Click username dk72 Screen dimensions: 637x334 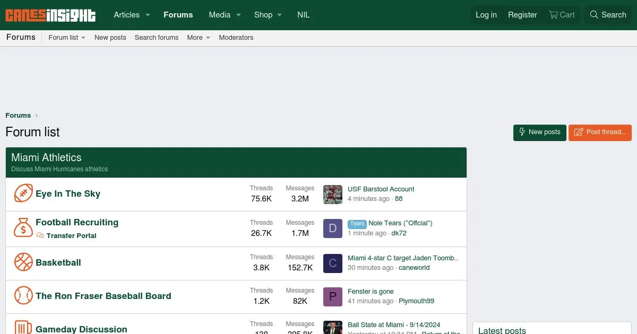point(399,233)
